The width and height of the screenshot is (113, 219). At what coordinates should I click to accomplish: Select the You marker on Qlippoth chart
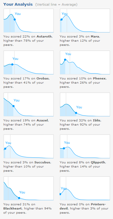pos(64,148)
